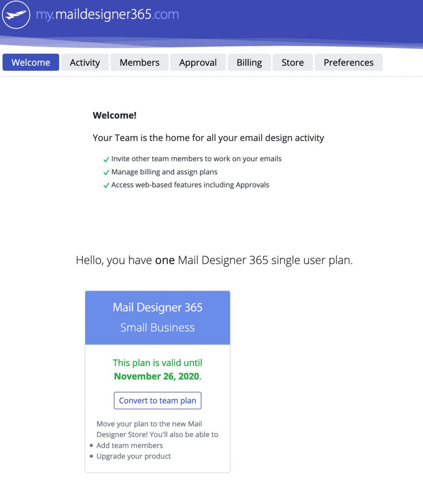Click 'Your Team is the home' text
Screen dimensions: 423x491
[208, 138]
